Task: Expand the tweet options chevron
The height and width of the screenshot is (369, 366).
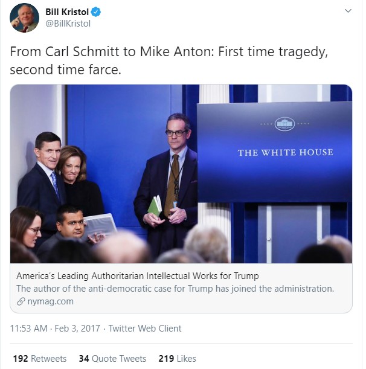Action: click(348, 11)
